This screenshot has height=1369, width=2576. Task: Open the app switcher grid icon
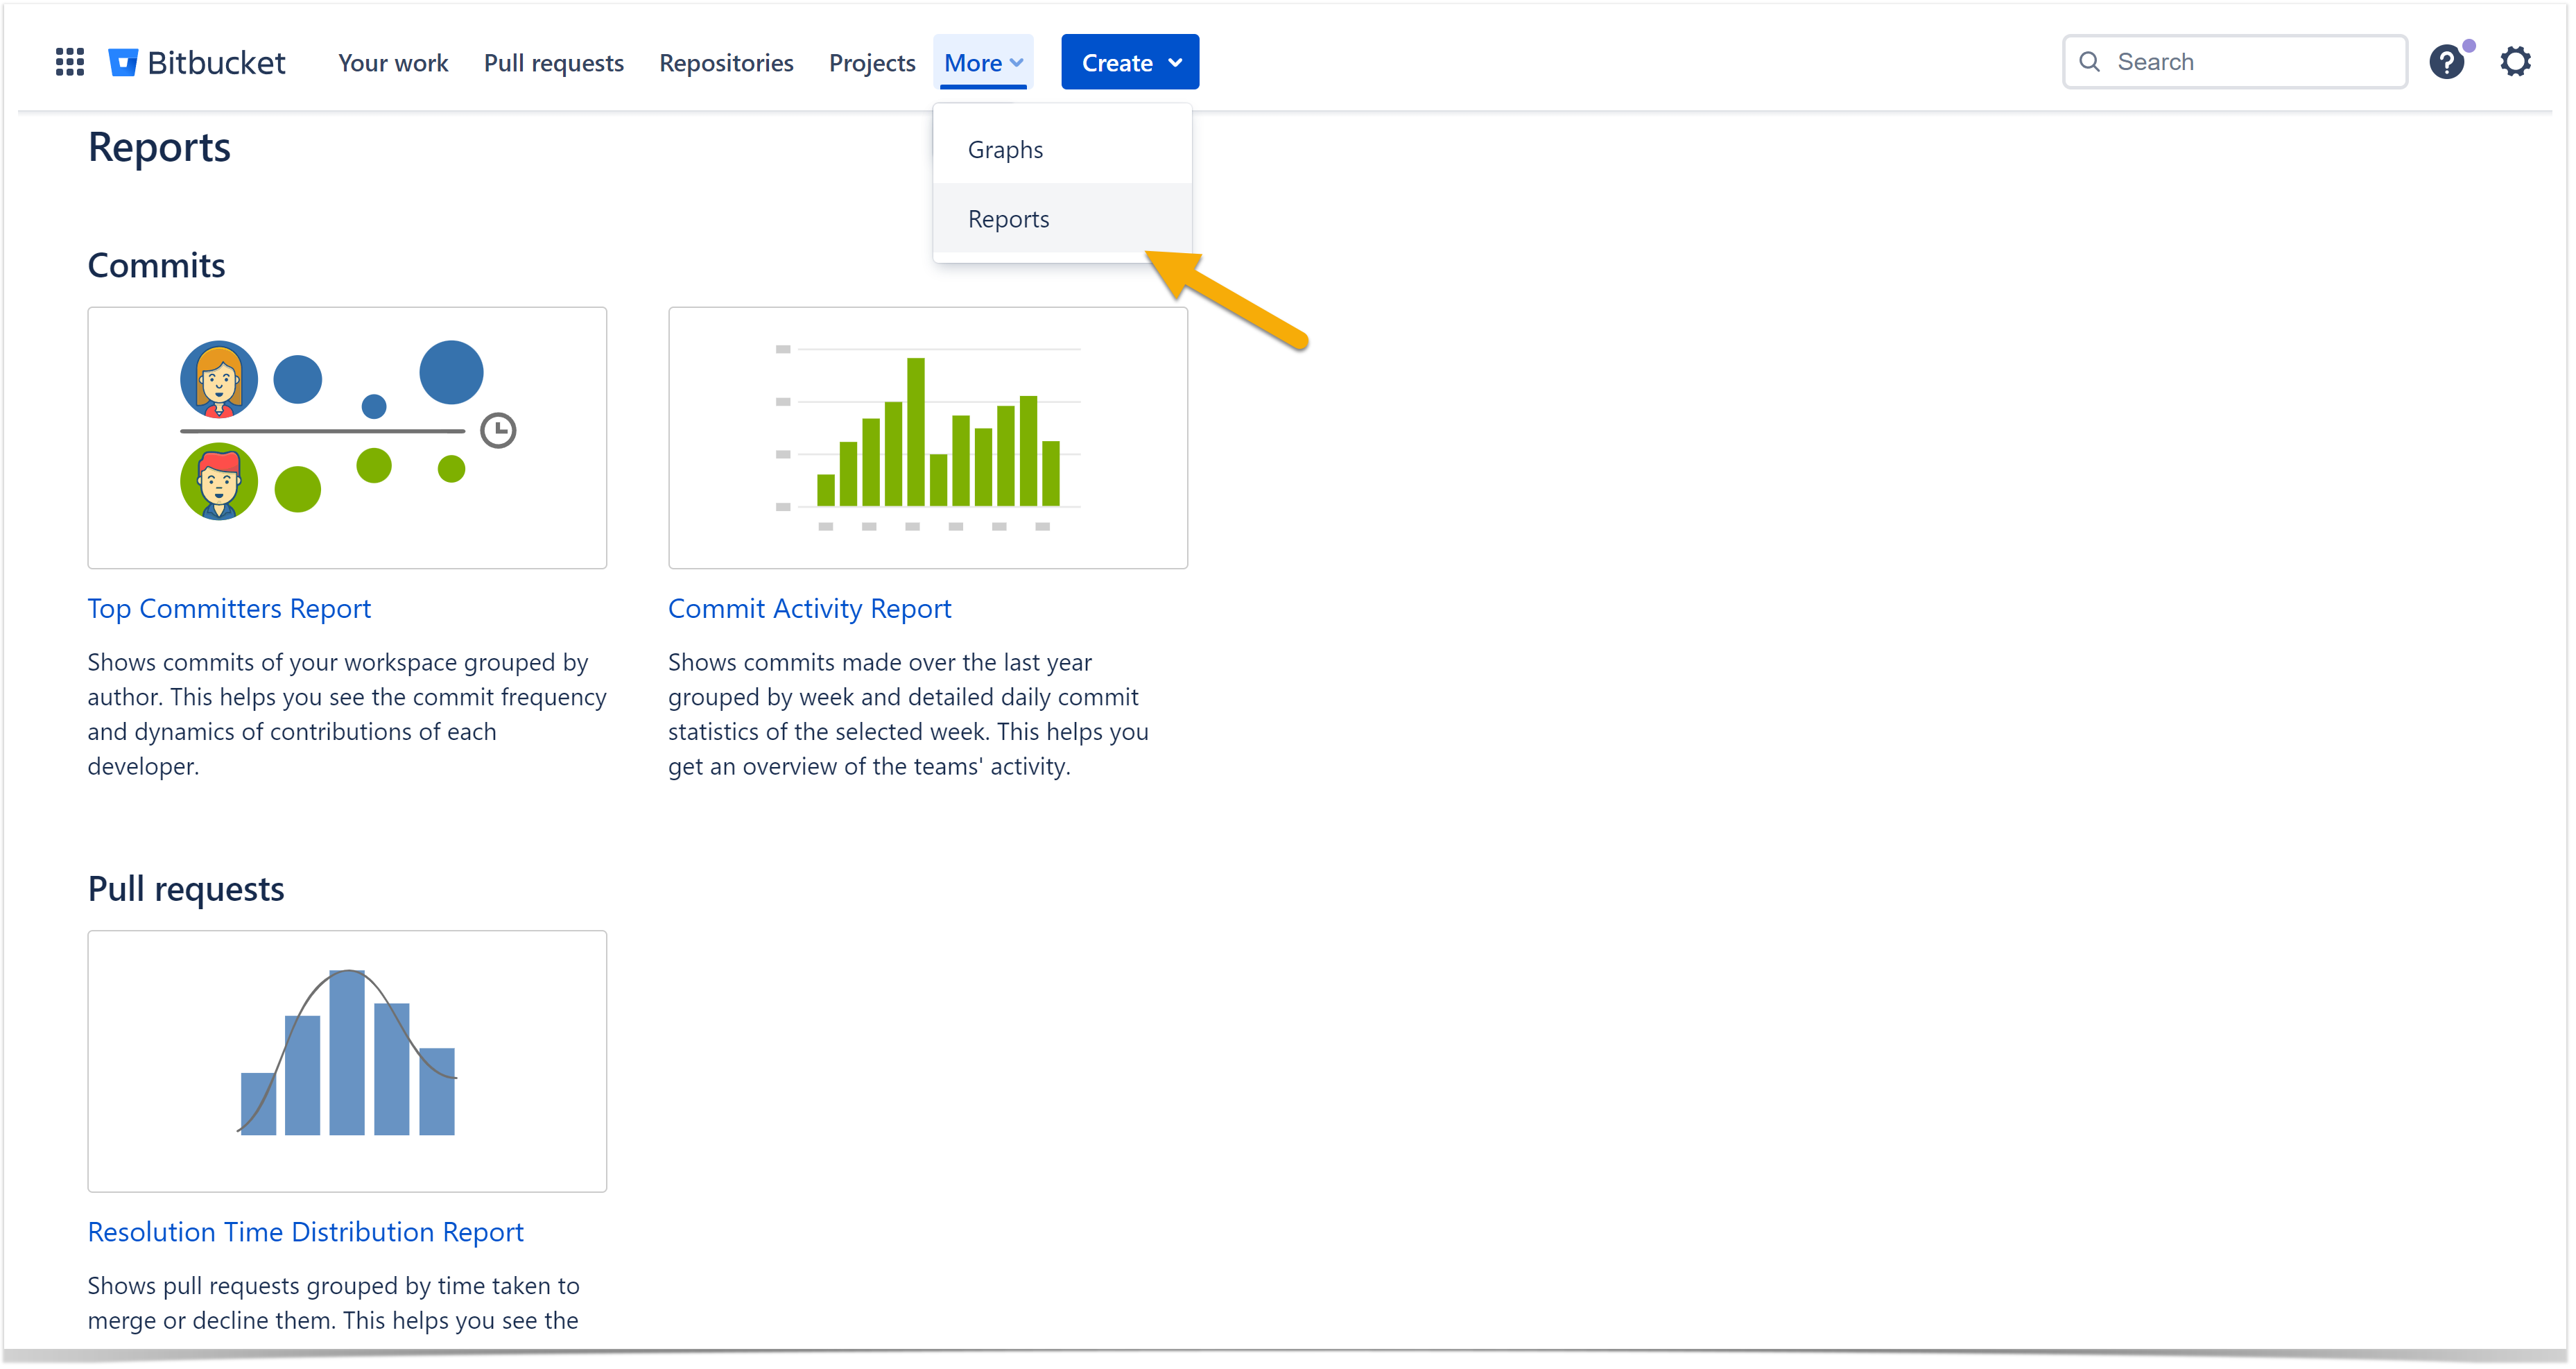69,62
